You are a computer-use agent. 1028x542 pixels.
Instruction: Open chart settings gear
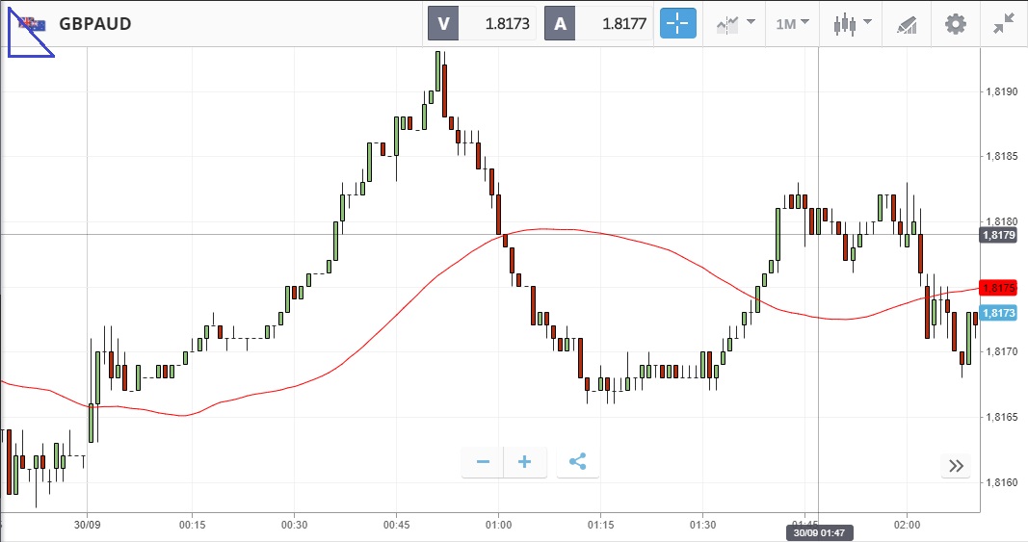[955, 23]
